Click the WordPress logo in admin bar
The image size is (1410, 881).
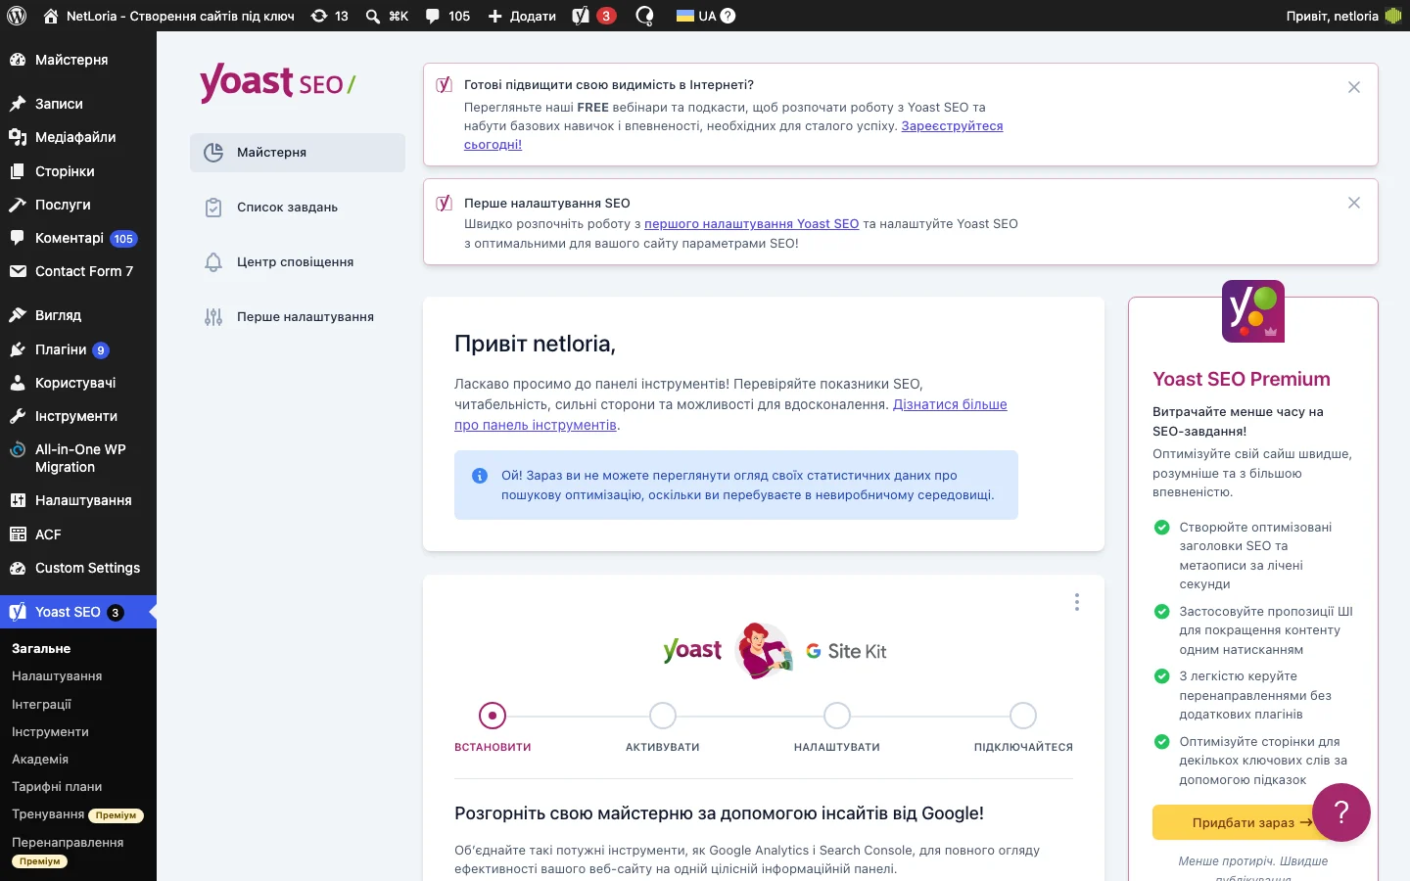coord(16,16)
